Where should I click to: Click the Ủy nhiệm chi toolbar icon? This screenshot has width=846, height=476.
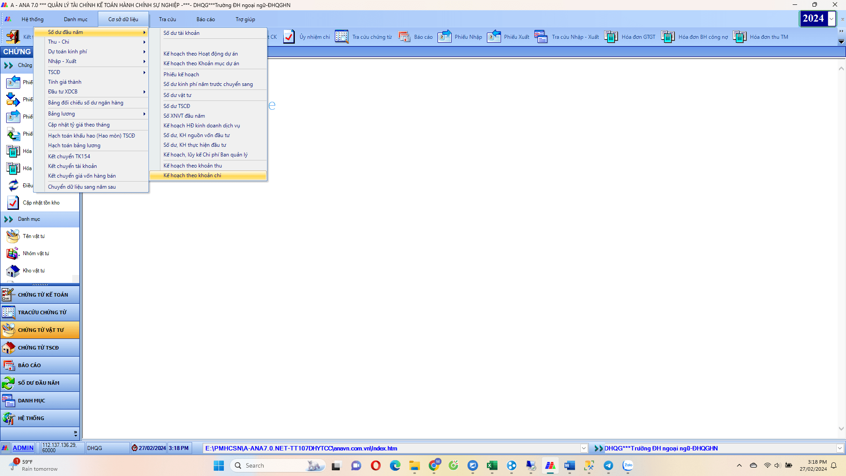point(289,37)
